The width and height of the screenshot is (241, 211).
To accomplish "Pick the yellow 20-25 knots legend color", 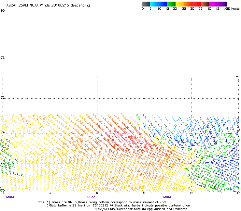I will click(180, 4).
